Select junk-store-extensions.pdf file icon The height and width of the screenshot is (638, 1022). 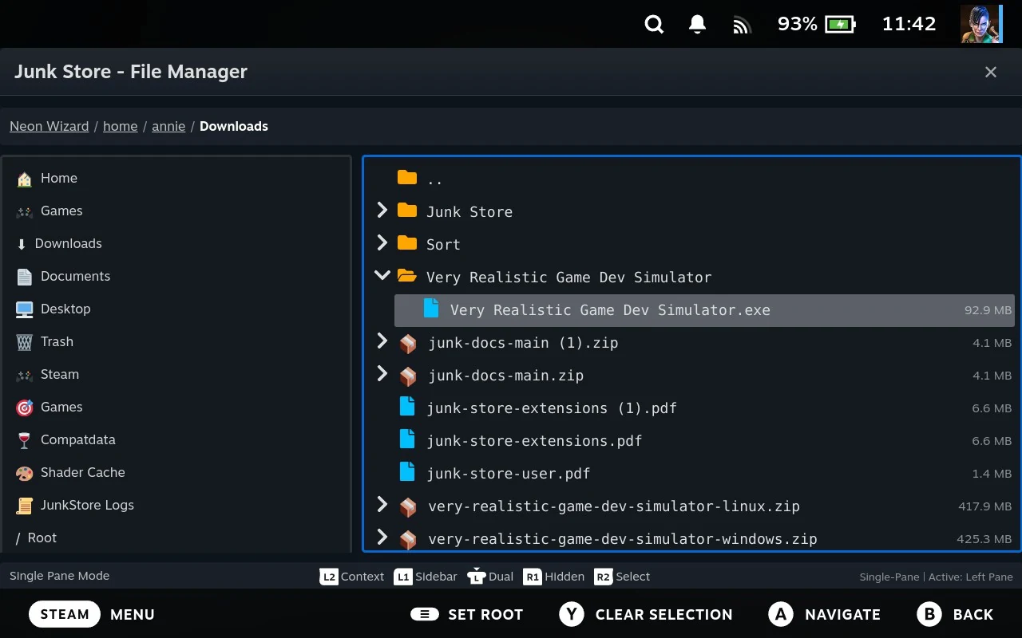[x=407, y=439]
